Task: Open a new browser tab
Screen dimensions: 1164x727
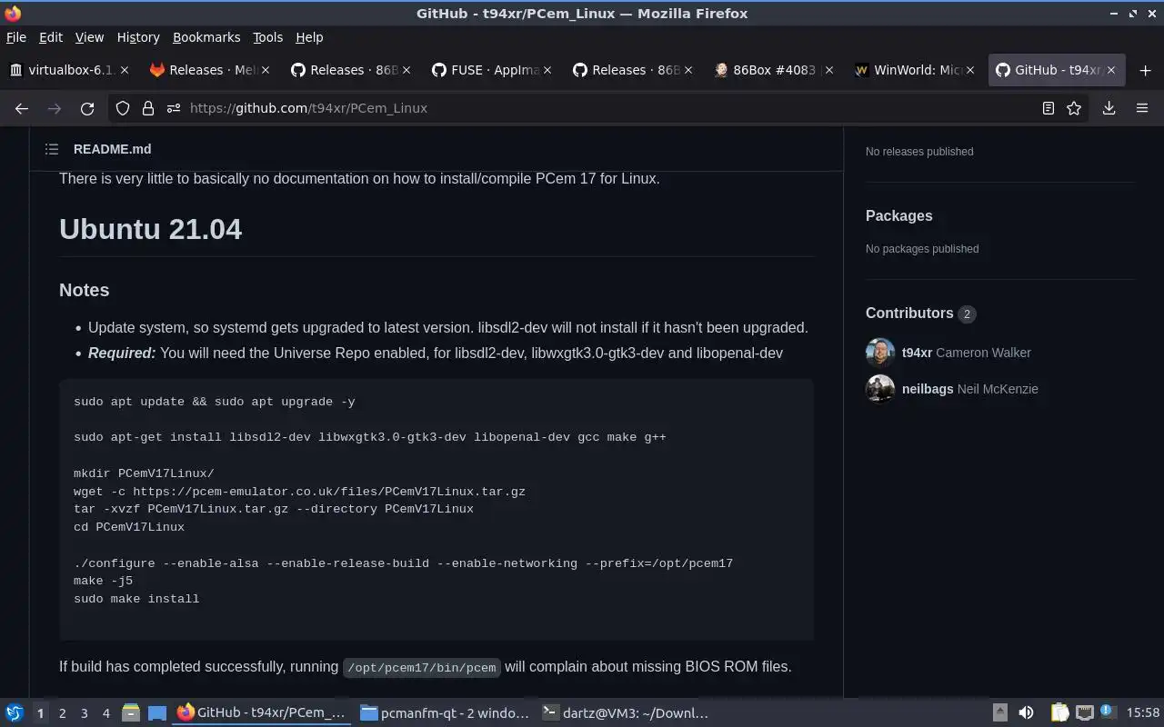Action: [1145, 70]
